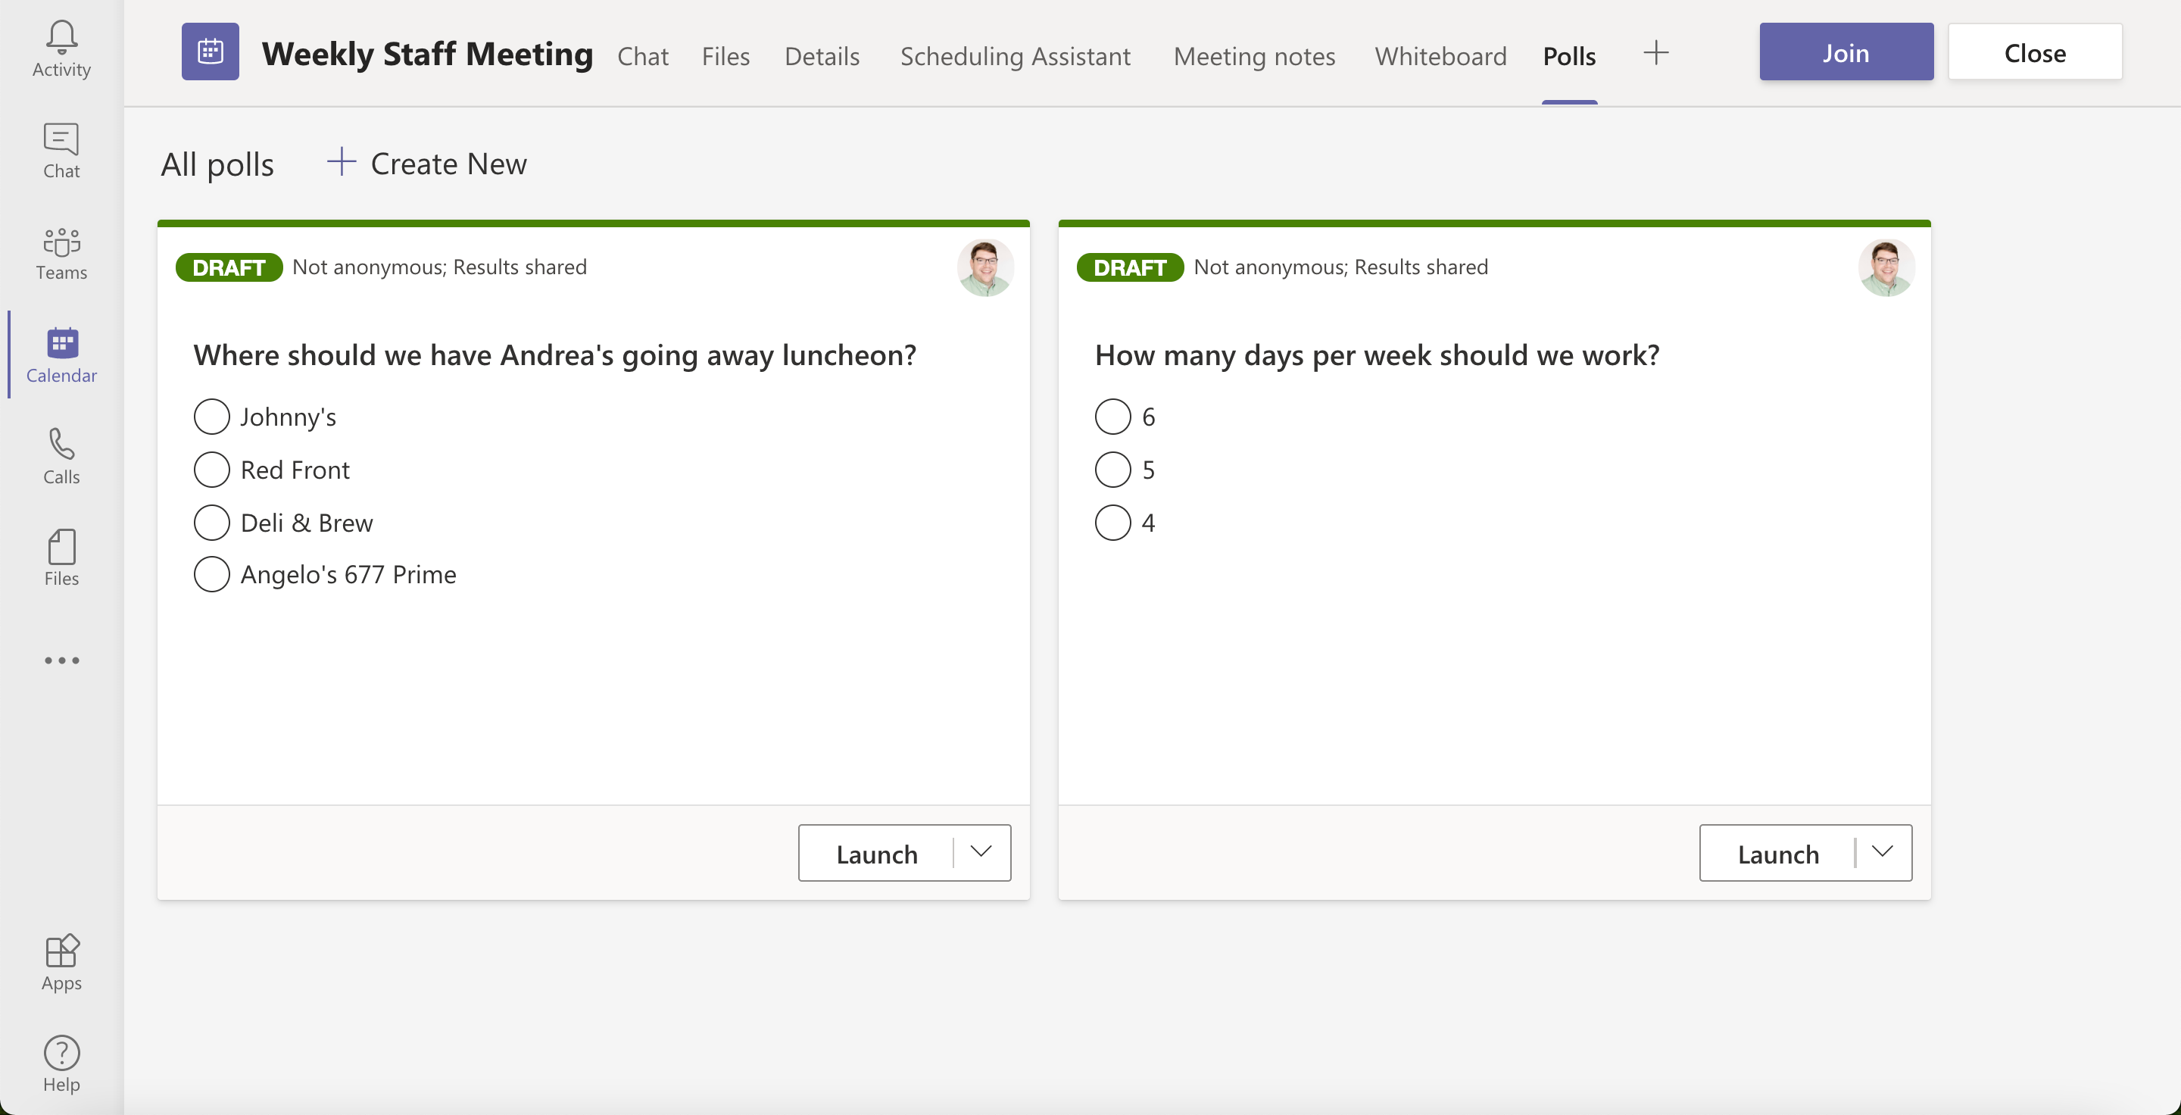Select 4 days per week
The height and width of the screenshot is (1115, 2181).
[1112, 523]
